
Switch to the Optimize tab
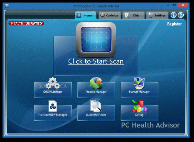[x=110, y=15]
